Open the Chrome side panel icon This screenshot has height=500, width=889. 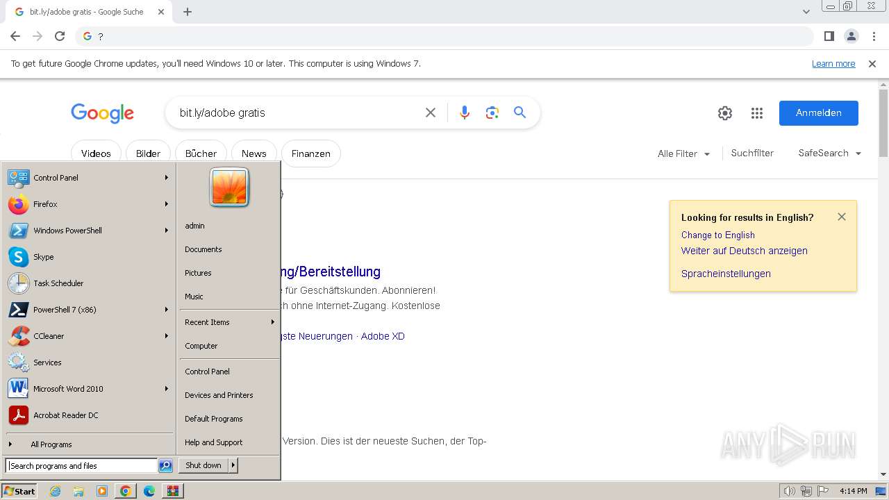point(829,36)
